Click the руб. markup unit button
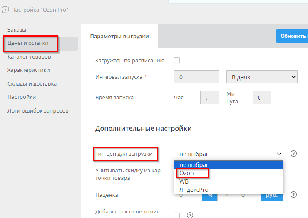Screen dimensions: 308x218 pyautogui.click(x=272, y=195)
